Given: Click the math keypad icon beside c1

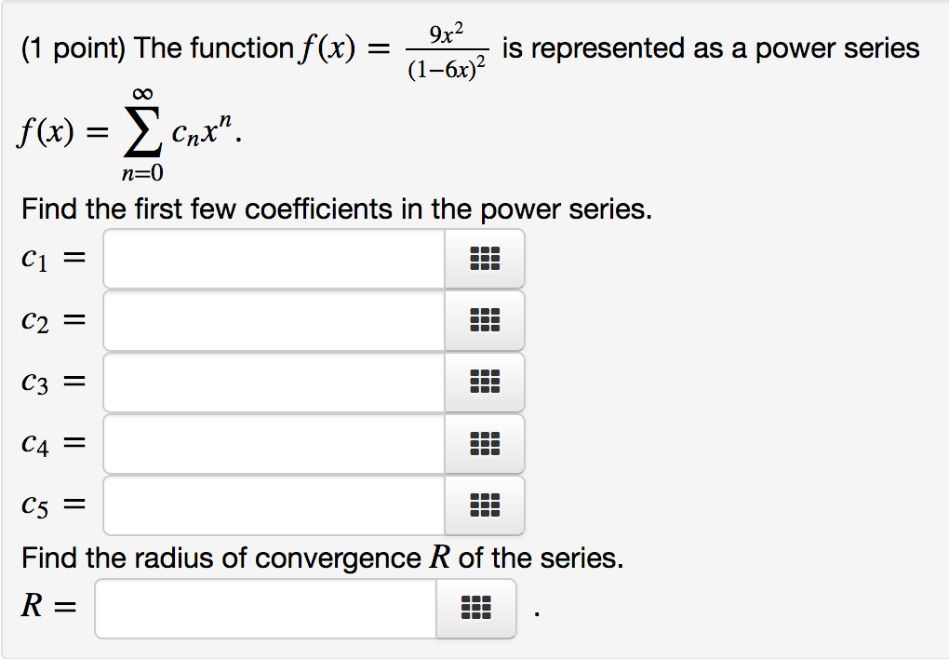Looking at the screenshot, I should (485, 258).
